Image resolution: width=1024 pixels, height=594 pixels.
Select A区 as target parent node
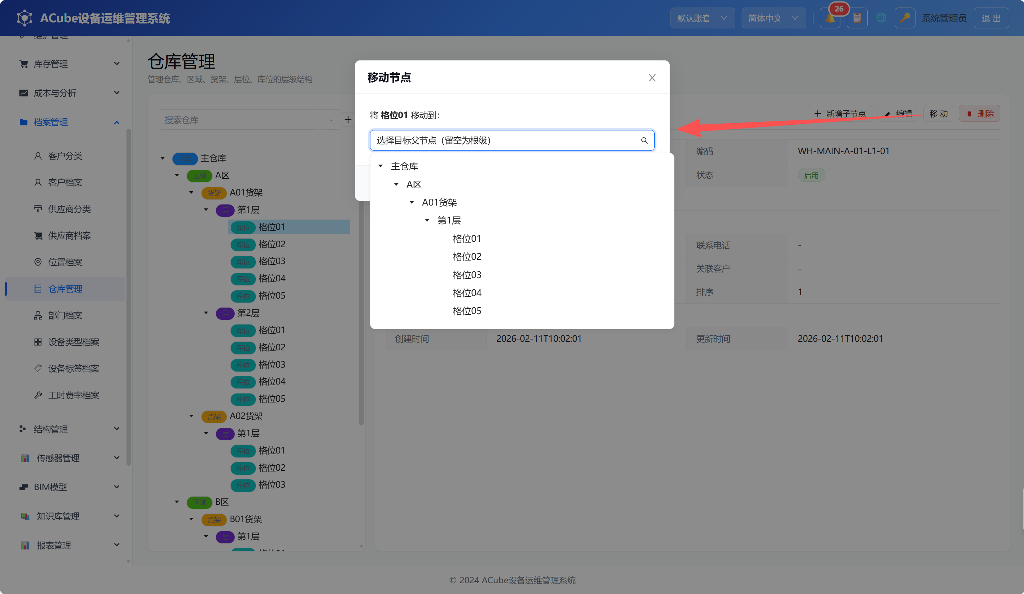point(414,184)
